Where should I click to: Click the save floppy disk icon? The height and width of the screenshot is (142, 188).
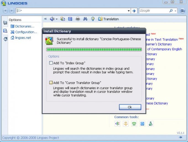point(70,19)
